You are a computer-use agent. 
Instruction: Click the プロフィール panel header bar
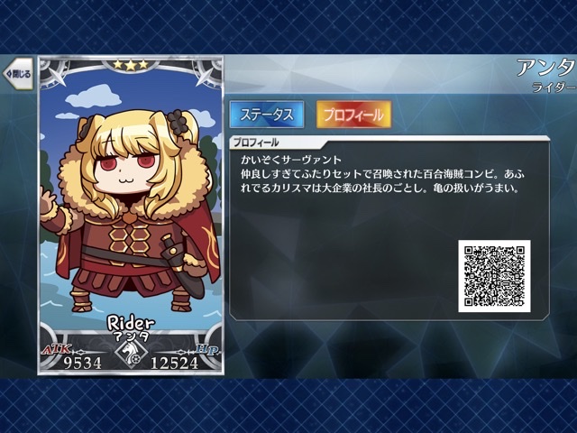(389, 143)
